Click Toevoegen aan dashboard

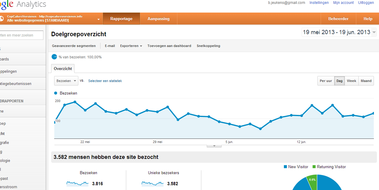169,46
